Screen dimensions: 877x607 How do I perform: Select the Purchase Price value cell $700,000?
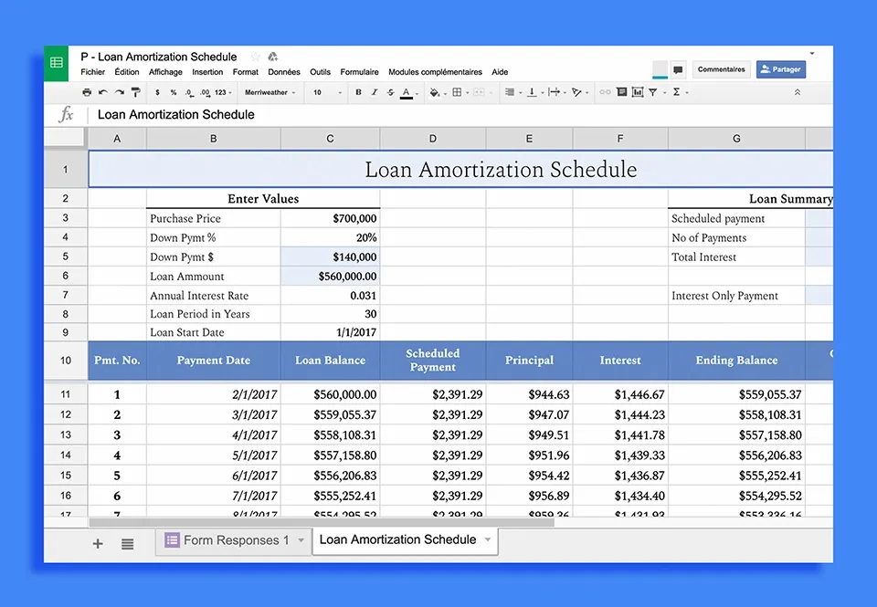coord(330,218)
